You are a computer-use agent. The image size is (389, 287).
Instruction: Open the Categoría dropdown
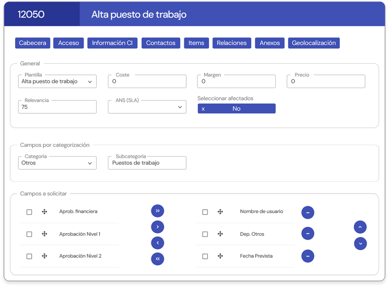[x=57, y=163]
